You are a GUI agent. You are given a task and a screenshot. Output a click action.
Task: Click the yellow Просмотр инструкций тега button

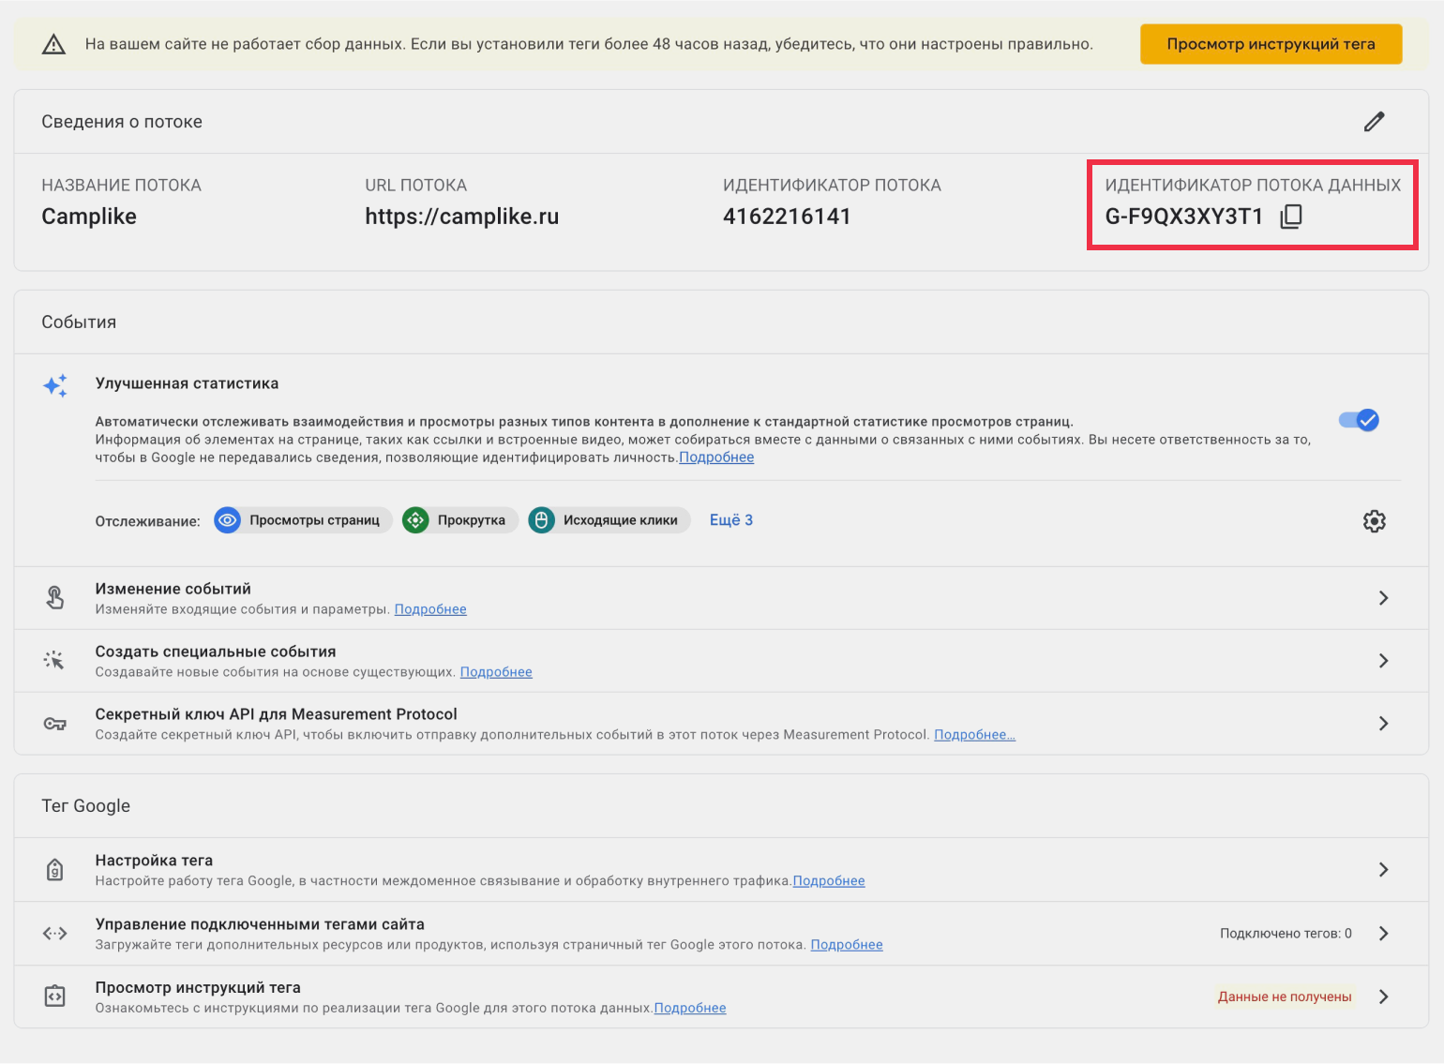pyautogui.click(x=1271, y=44)
